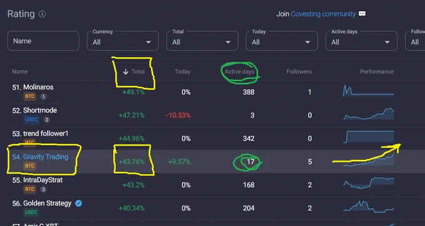Select Molinaros total +49.1%

133,92
